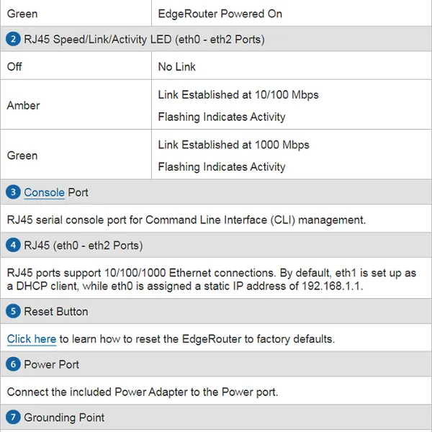Screen dimensions: 432x432
Task: Follow the 'Click here' reset instructions link
Action: [32, 338]
